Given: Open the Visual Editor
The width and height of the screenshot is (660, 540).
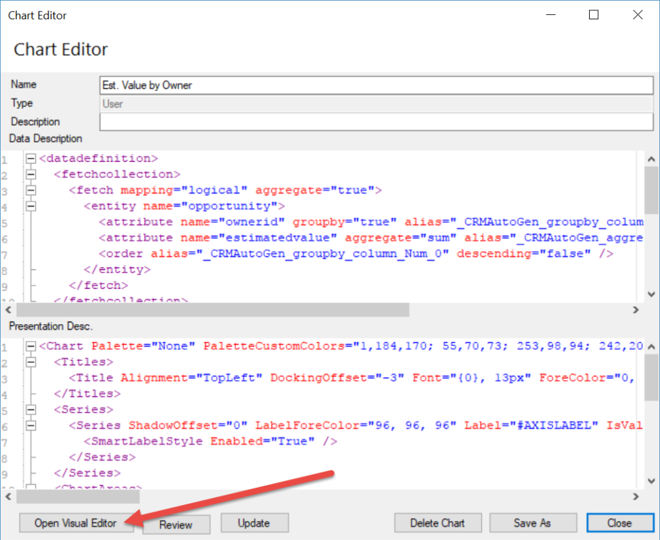Looking at the screenshot, I should (75, 523).
